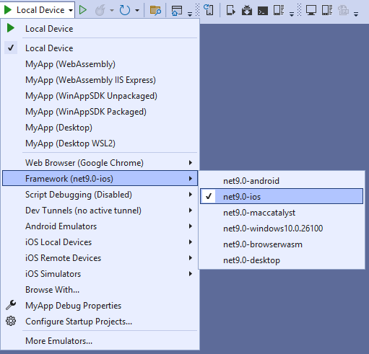Viewport: 369px width, 354px height.
Task: Choose MyApp (WinAppSDK Unpackaged) profile
Action: (100, 96)
